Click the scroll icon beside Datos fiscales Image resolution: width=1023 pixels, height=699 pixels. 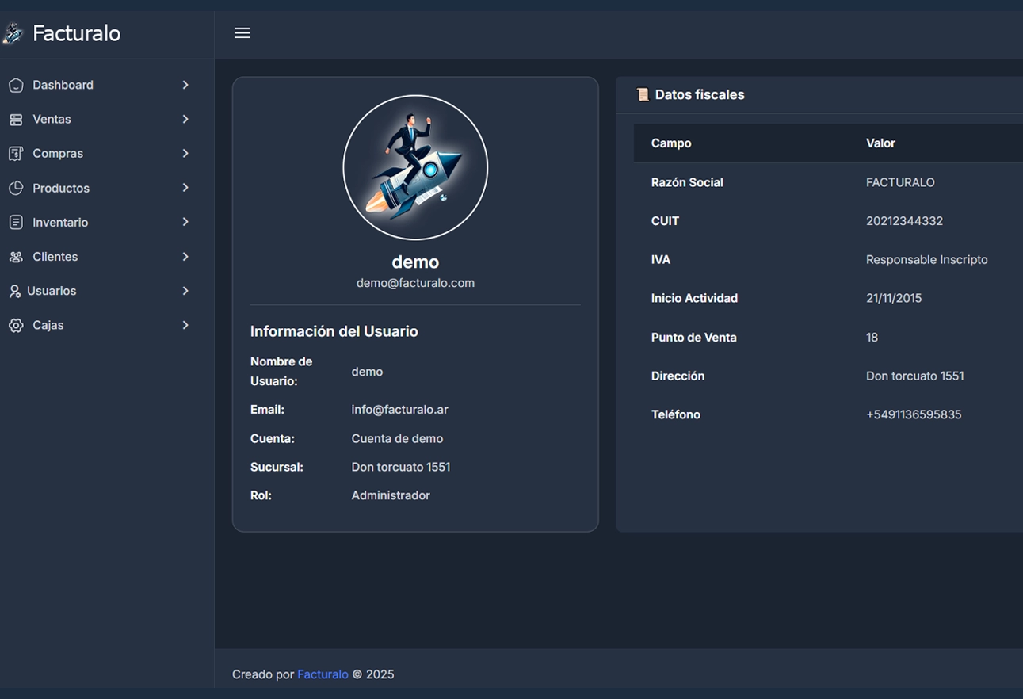(641, 94)
